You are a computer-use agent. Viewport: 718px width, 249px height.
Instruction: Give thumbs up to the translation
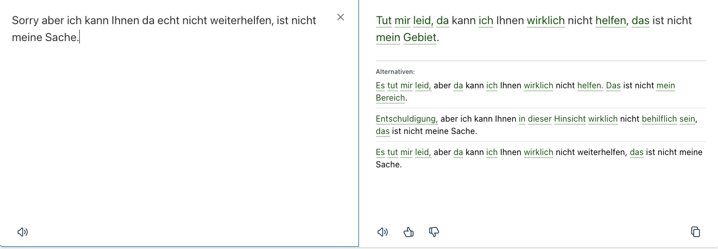click(408, 232)
